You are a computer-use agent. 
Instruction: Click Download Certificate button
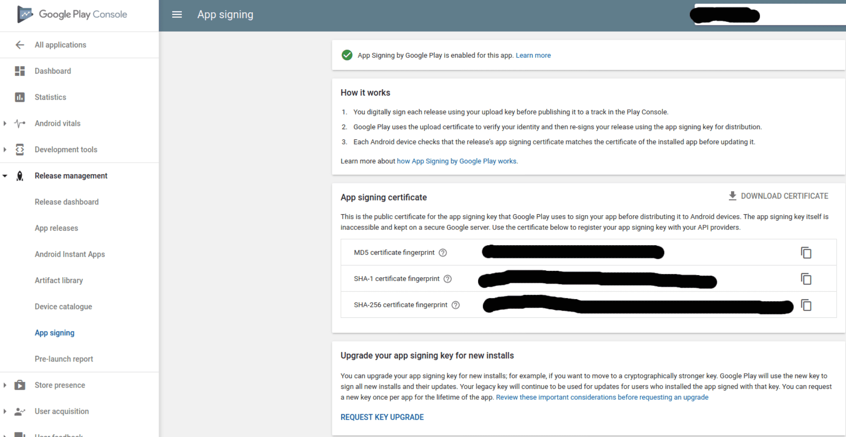778,196
